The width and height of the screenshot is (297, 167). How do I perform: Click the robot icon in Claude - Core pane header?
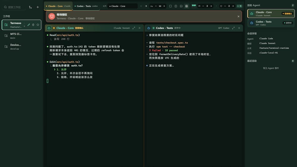pos(49,28)
